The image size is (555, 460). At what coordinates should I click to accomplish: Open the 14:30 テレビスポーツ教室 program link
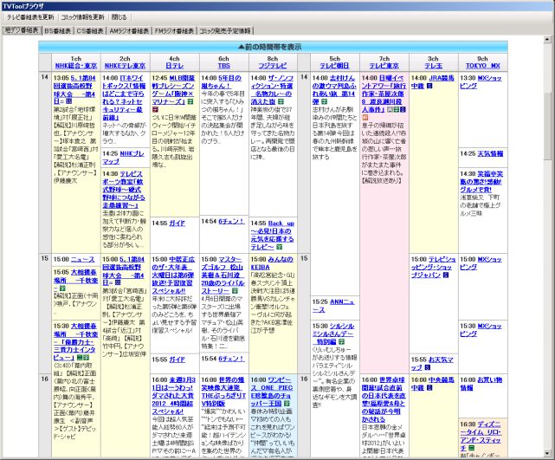click(124, 190)
